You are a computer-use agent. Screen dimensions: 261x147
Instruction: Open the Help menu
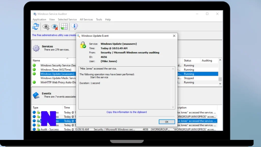(108, 19)
